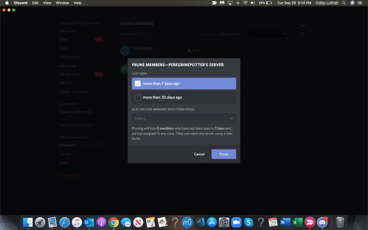Image resolution: width=368 pixels, height=230 pixels.
Task: Open the Apple menu
Action: point(7,3)
